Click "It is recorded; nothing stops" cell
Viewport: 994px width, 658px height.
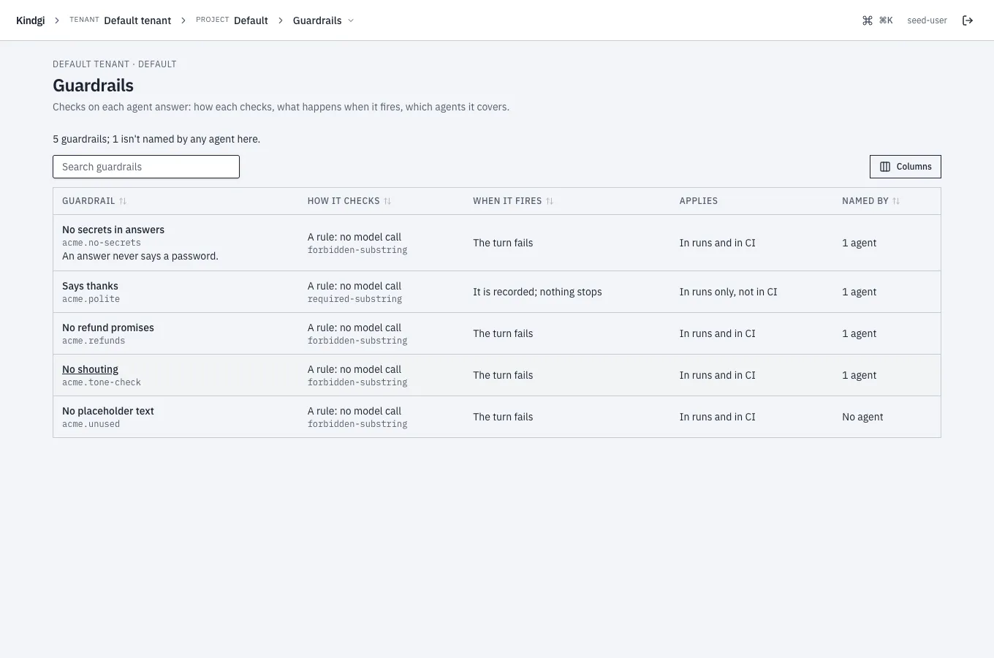(x=537, y=292)
